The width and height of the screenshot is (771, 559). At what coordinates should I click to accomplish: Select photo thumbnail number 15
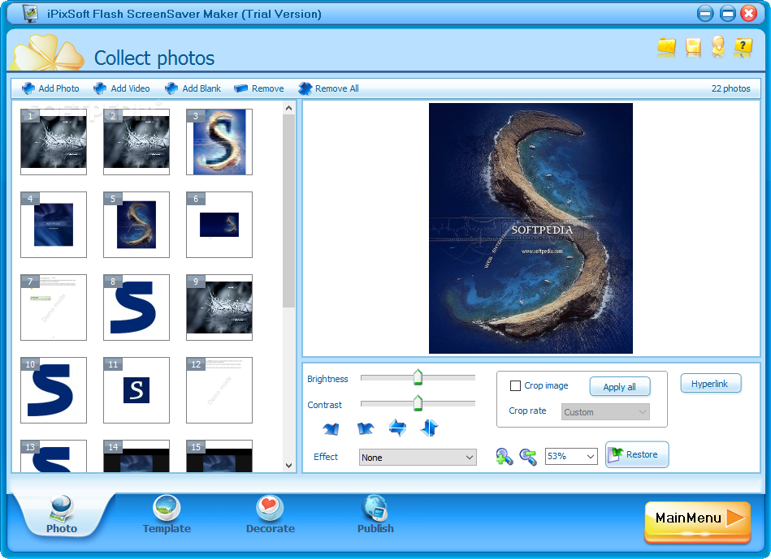[x=219, y=456]
